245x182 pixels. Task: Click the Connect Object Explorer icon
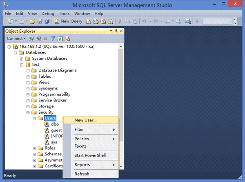31,38
